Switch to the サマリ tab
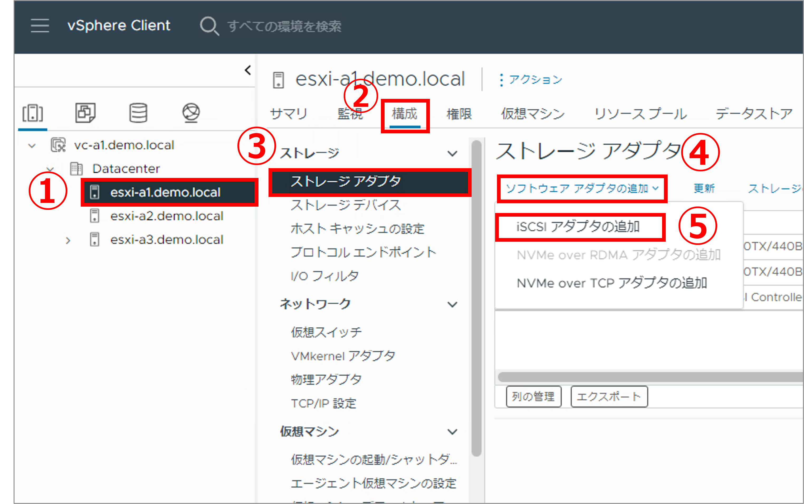 click(289, 114)
